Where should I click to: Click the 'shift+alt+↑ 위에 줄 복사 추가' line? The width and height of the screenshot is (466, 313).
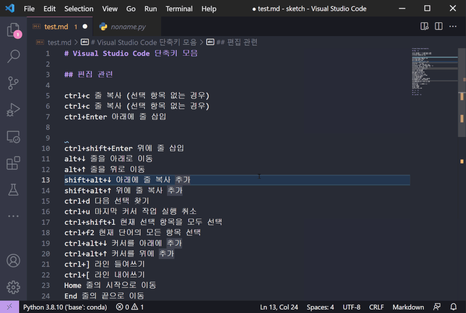click(x=123, y=190)
